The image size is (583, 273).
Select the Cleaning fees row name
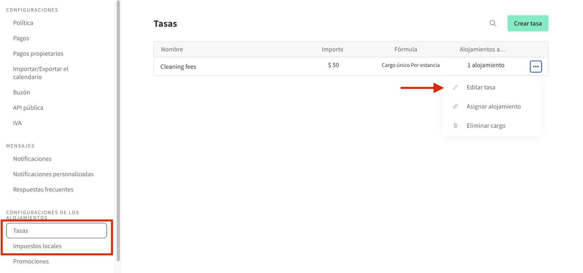pos(178,66)
